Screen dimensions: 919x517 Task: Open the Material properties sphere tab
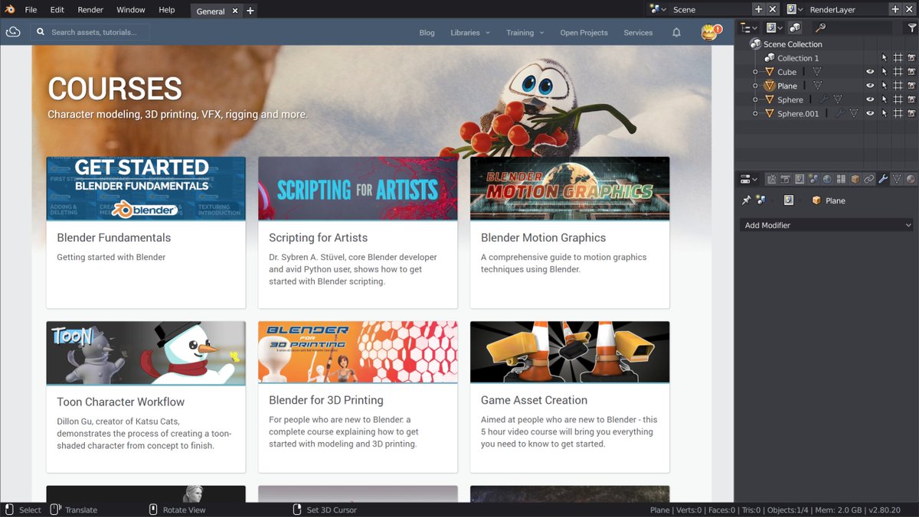click(911, 179)
